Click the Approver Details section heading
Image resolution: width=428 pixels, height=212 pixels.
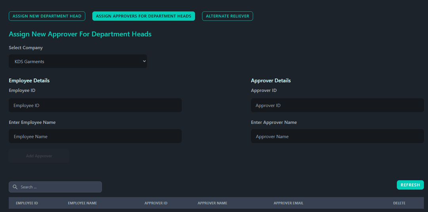coord(271,81)
